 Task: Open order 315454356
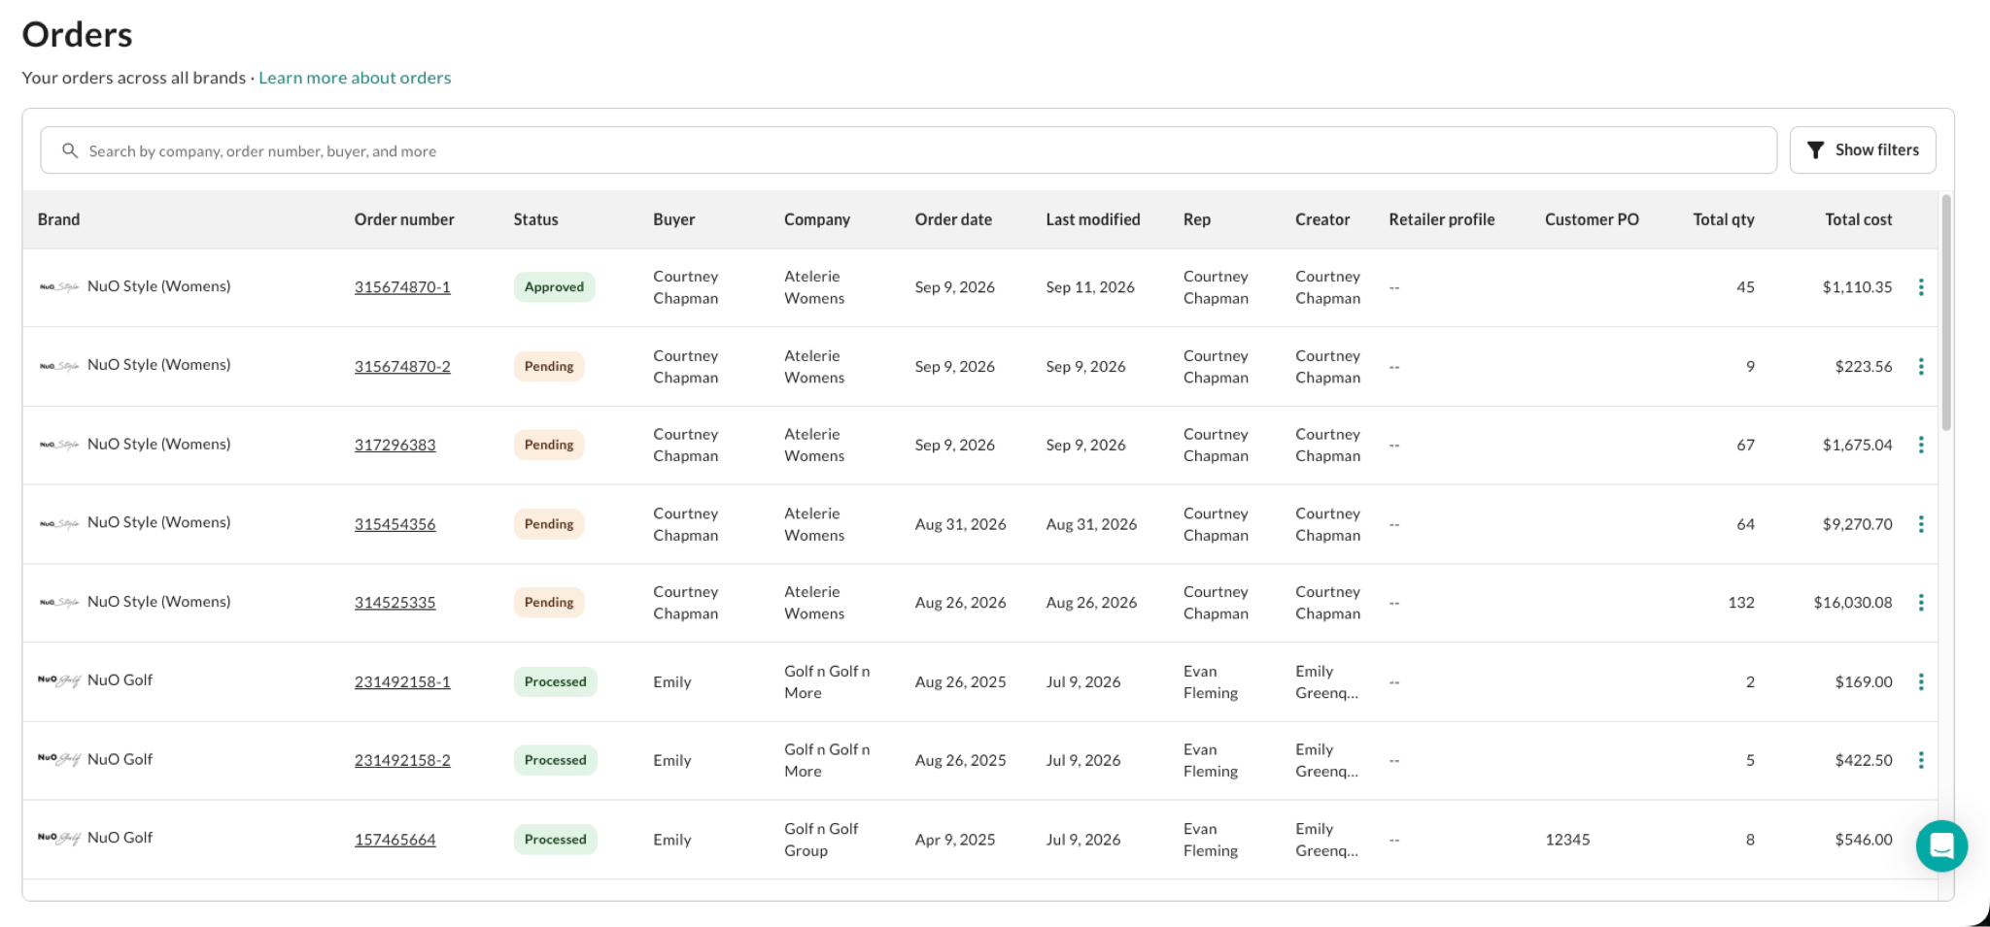tap(395, 524)
